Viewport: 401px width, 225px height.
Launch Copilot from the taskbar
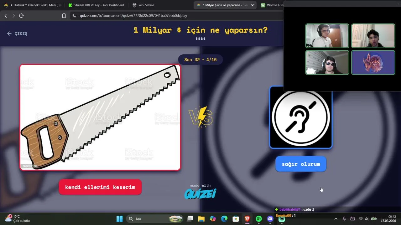pyautogui.click(x=213, y=219)
